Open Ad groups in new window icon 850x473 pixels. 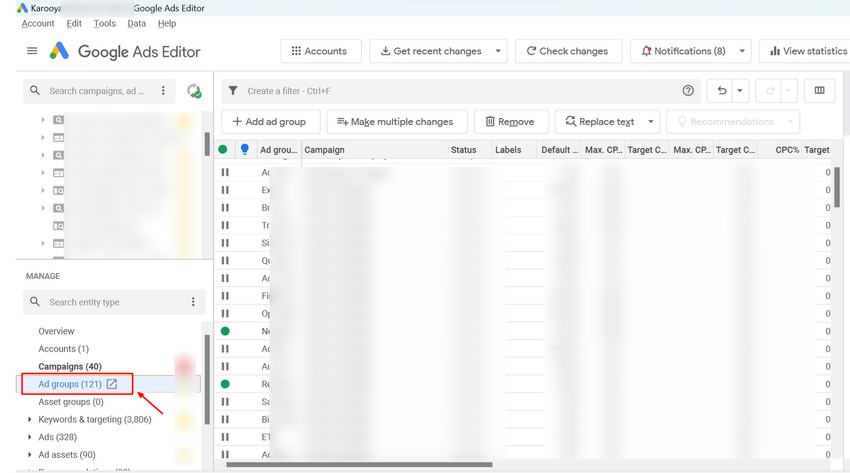point(112,384)
